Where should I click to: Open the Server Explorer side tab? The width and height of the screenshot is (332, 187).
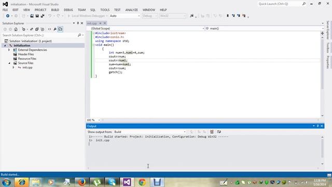328,30
